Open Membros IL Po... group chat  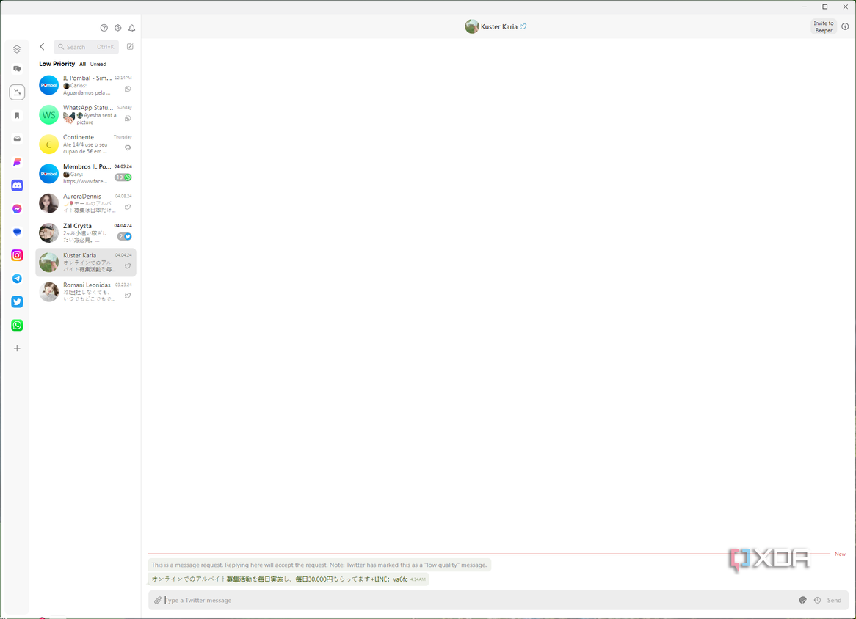pos(86,174)
